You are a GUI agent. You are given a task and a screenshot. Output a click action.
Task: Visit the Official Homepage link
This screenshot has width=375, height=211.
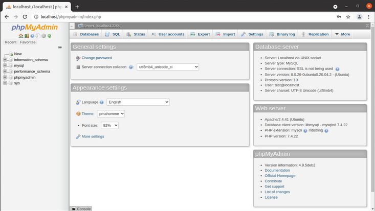point(280,176)
